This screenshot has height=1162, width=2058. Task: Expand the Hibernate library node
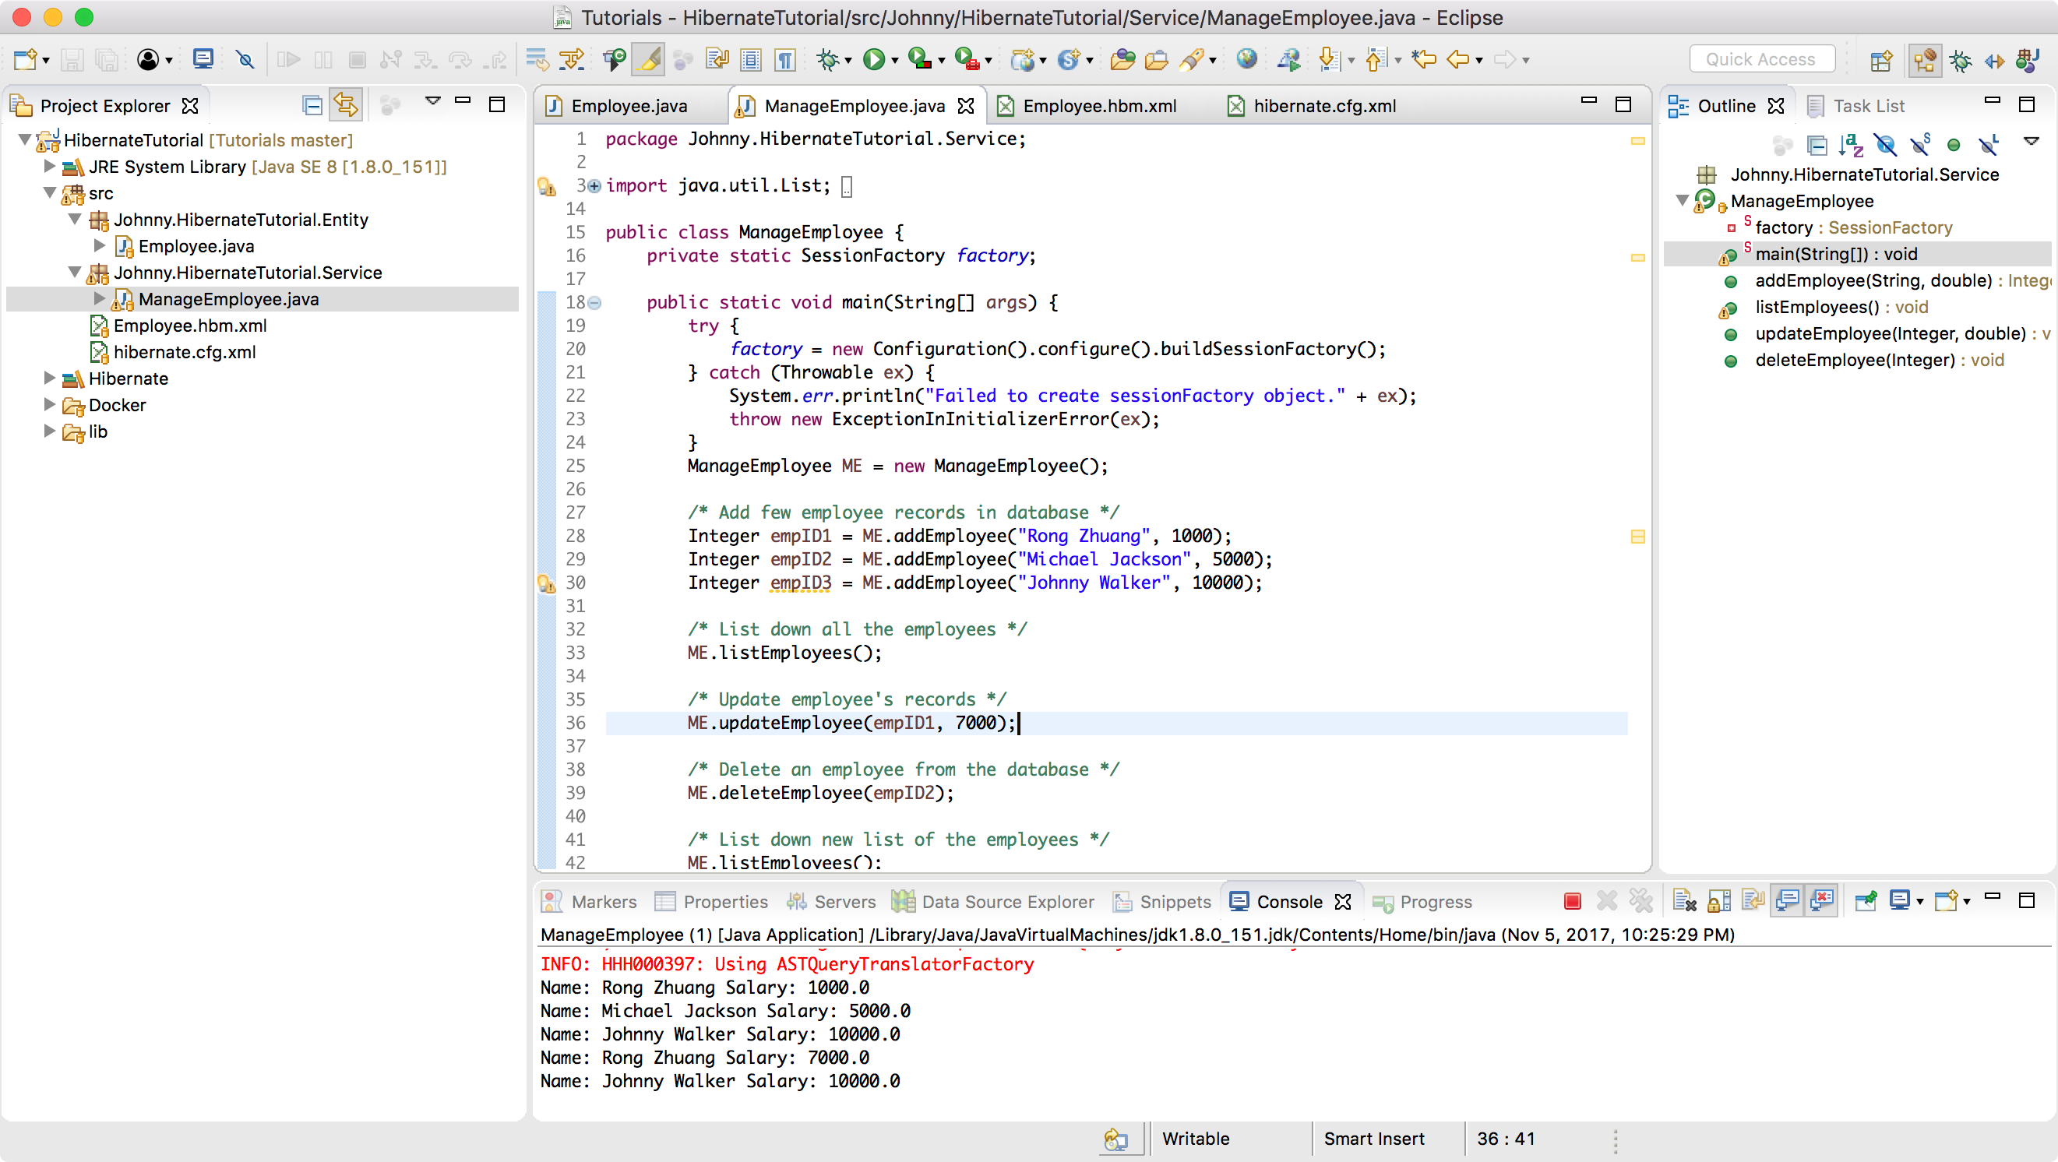click(x=50, y=378)
